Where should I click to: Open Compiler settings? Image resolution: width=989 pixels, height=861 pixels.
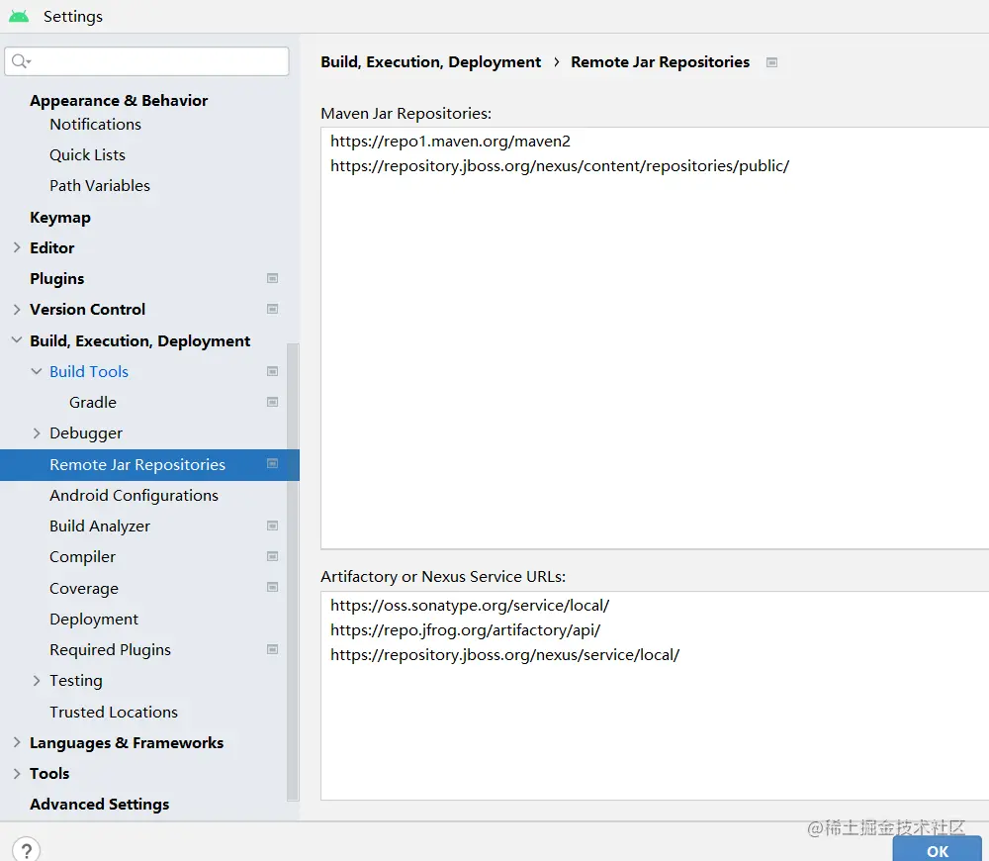pyautogui.click(x=83, y=557)
